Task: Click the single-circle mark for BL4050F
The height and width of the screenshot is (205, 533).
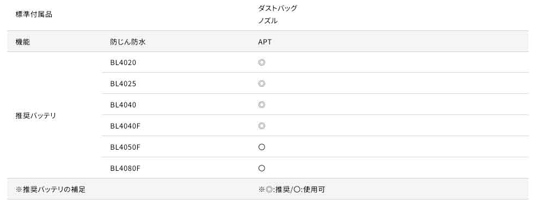Action: [261, 147]
